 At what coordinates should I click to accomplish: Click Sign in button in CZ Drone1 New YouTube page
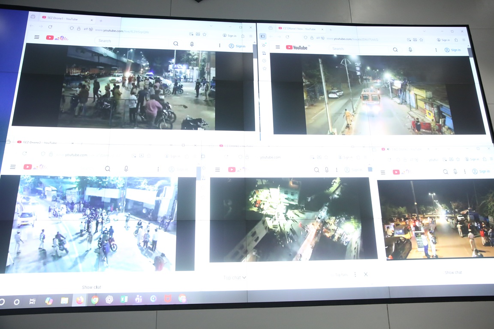click(452, 50)
